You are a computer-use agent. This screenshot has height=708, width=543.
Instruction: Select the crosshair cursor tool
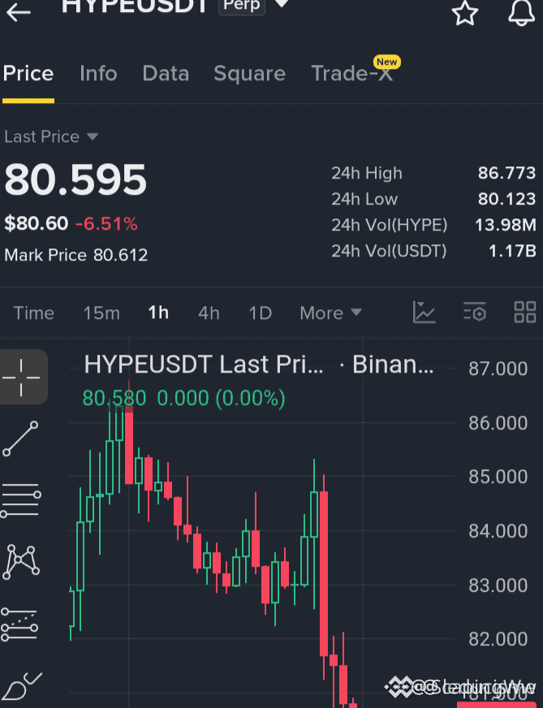(x=21, y=378)
